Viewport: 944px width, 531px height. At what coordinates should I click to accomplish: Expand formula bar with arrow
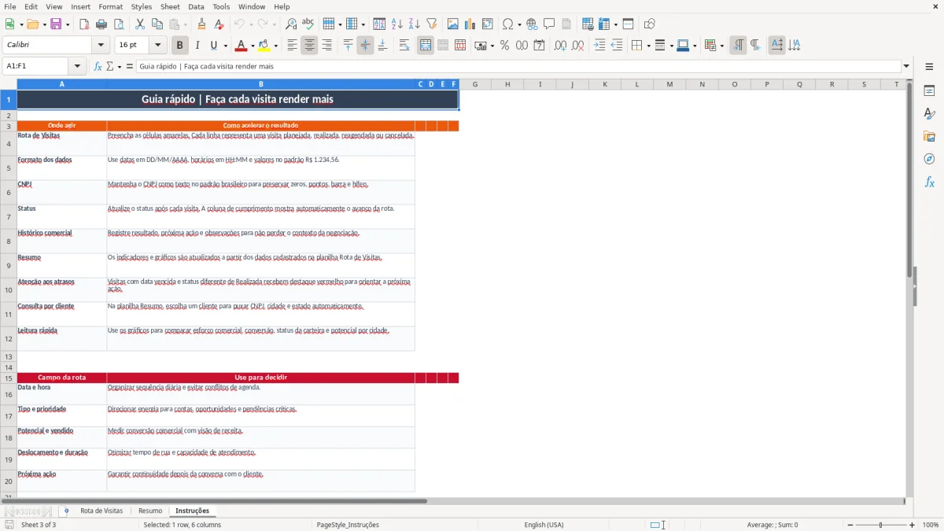coord(906,67)
